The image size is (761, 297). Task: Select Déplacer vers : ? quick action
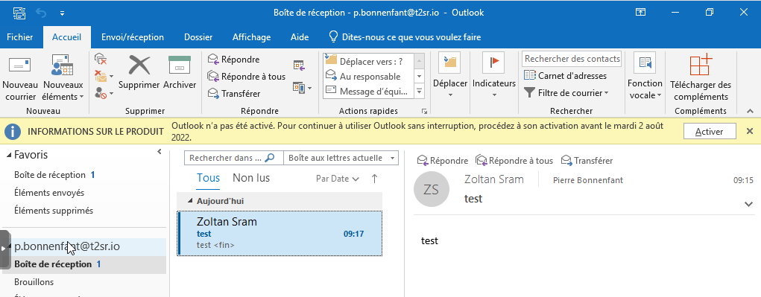tap(368, 61)
